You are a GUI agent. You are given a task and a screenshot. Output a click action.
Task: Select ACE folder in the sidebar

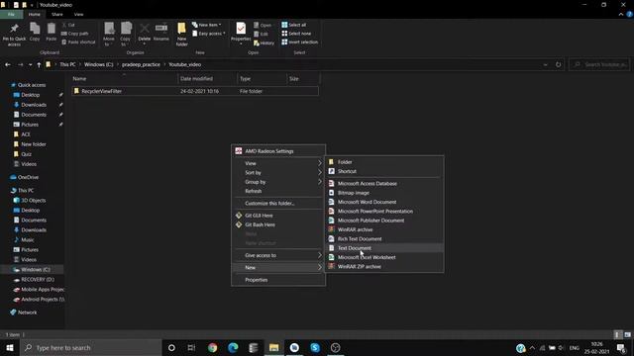[x=26, y=134]
